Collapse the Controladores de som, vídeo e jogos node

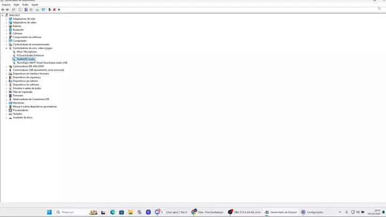tap(6, 48)
